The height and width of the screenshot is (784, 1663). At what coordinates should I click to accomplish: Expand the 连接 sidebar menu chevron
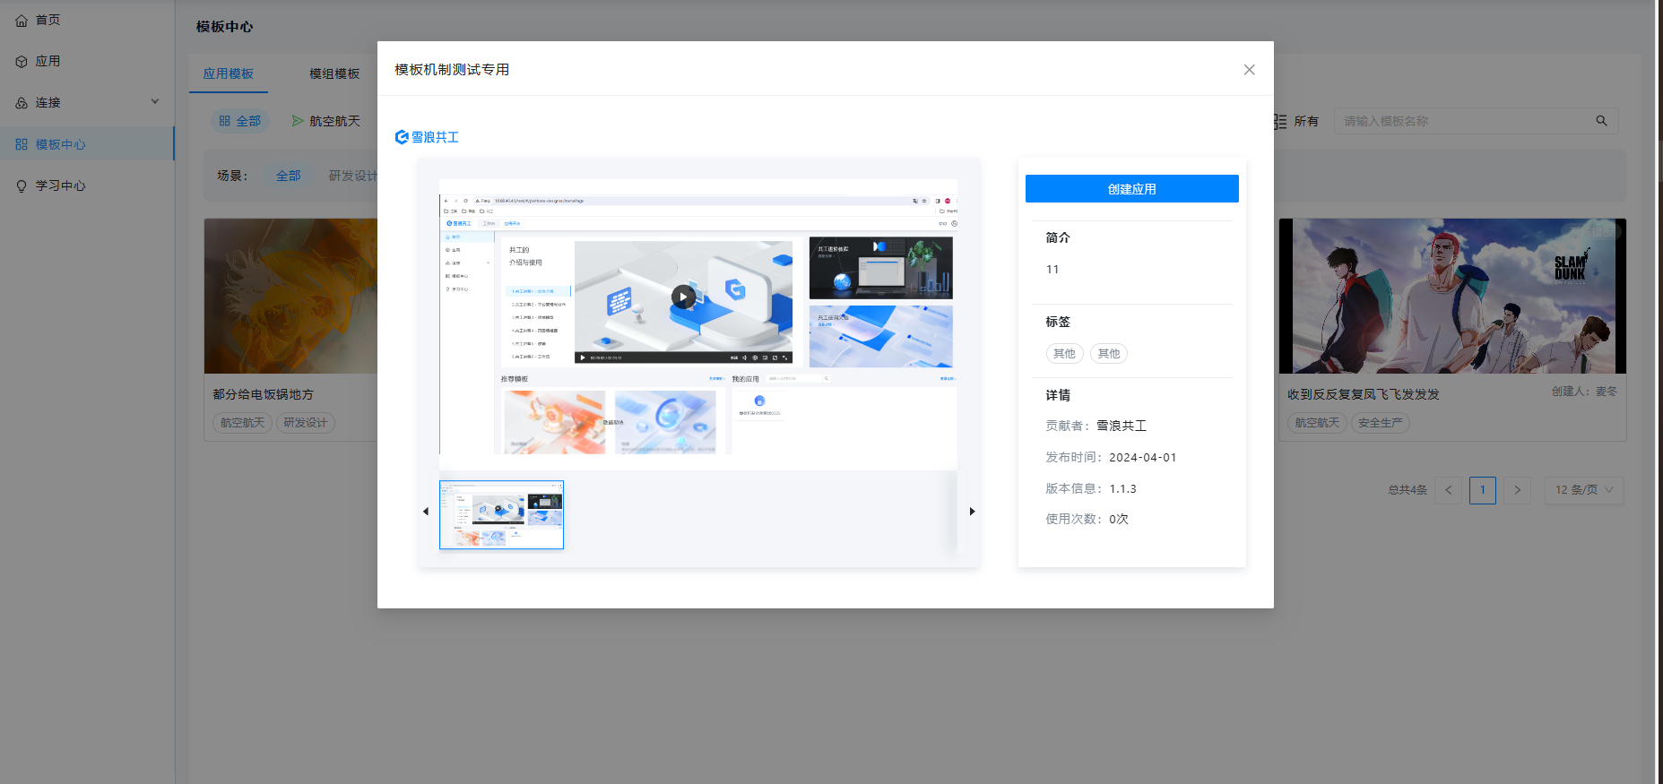[154, 102]
